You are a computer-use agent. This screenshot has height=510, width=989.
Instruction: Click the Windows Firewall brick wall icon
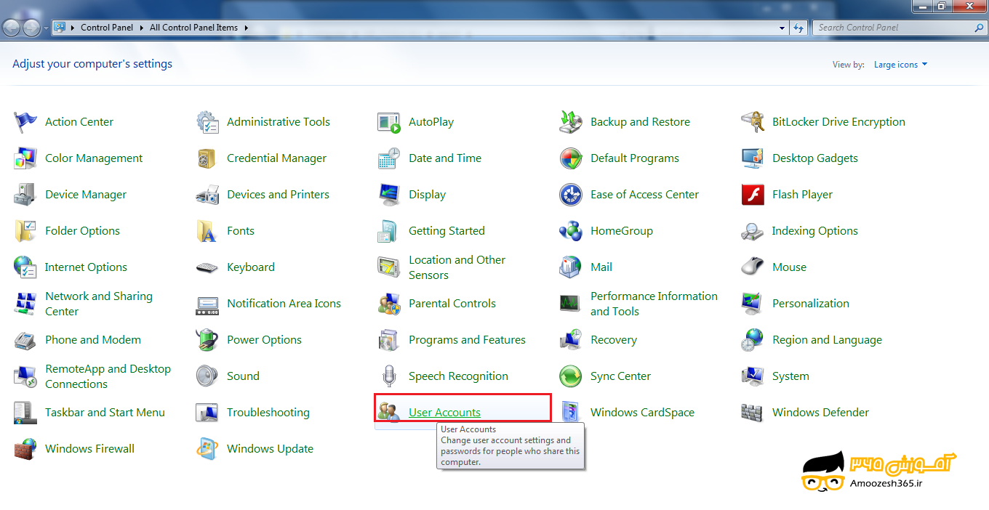pyautogui.click(x=25, y=449)
